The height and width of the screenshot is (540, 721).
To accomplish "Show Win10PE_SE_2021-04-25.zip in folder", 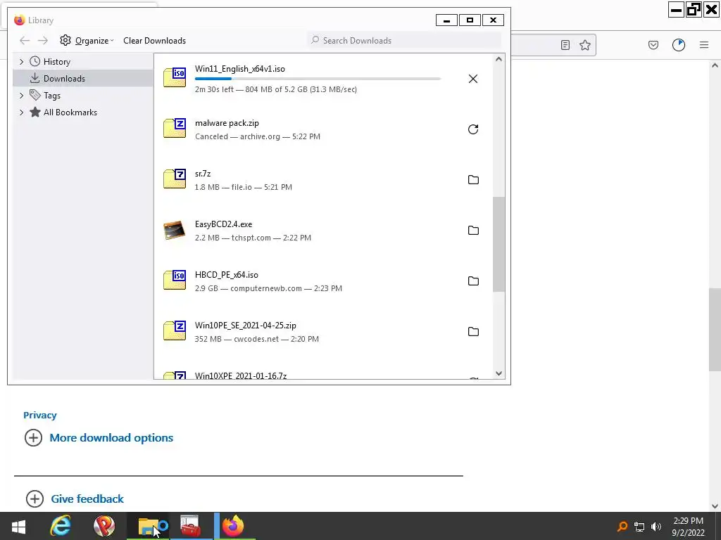I will tap(473, 332).
